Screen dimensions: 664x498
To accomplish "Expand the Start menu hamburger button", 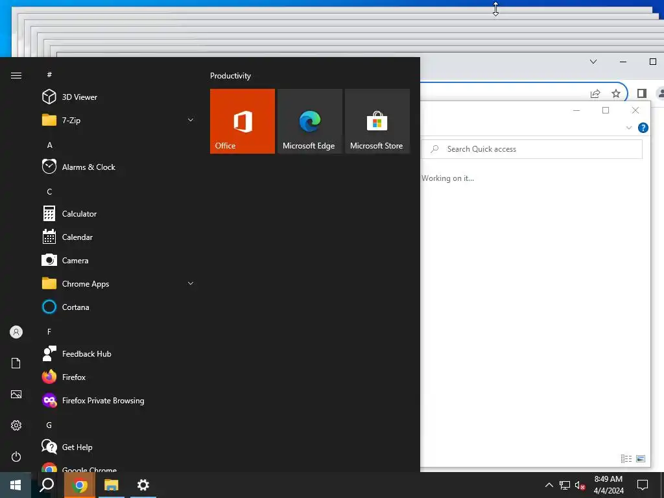I will click(x=16, y=75).
